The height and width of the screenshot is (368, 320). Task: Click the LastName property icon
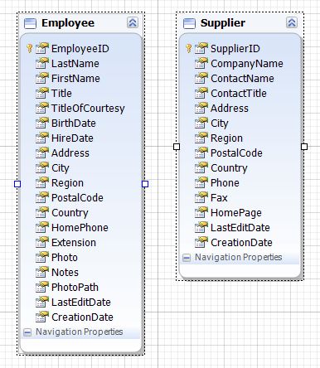pos(42,63)
